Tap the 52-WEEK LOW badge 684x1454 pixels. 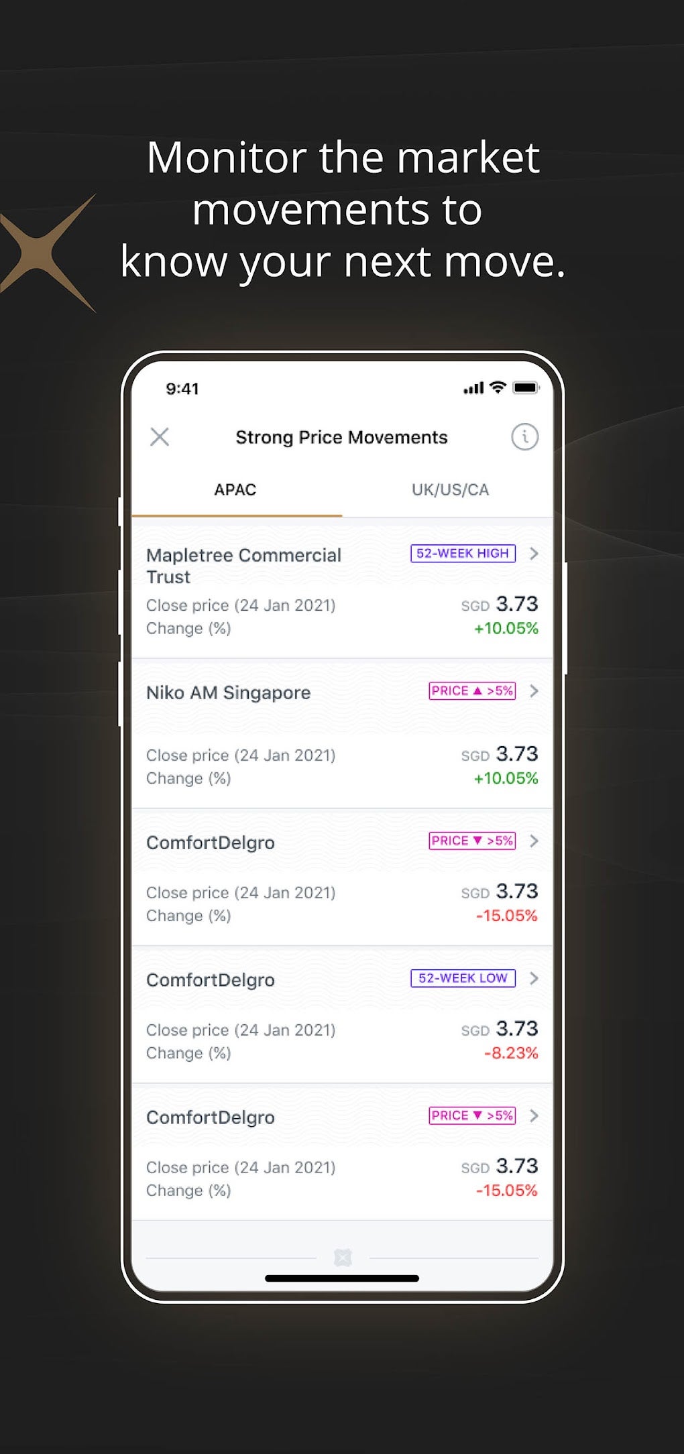[463, 979]
